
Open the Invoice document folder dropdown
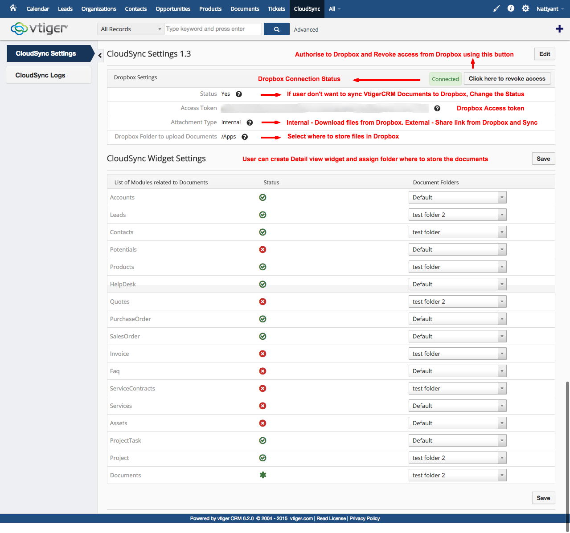click(458, 354)
